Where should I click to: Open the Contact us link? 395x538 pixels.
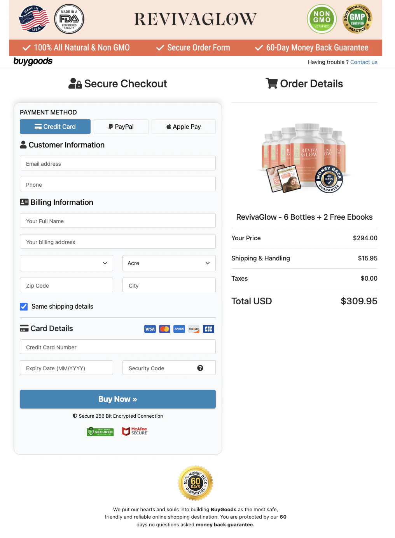pyautogui.click(x=364, y=62)
